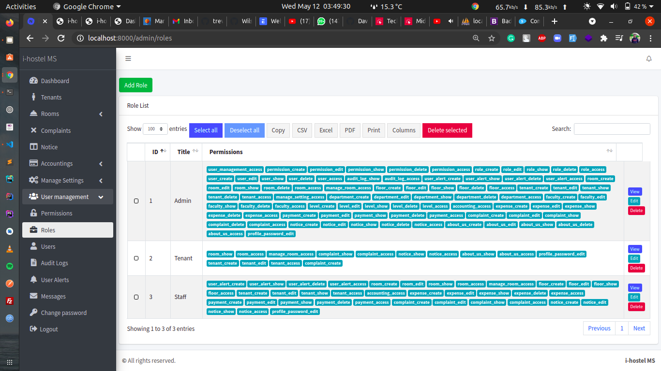Open the notification bell icon
Screen dimensions: 661x371
(649, 58)
